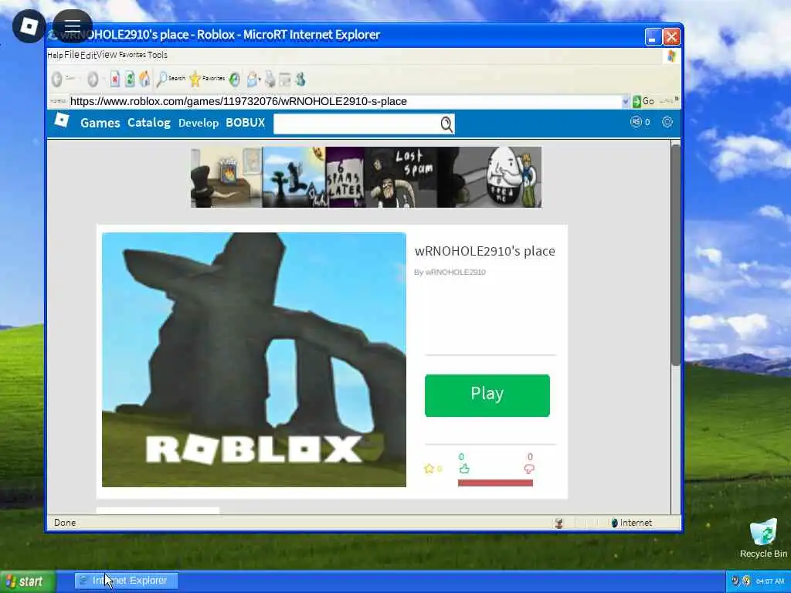Stop page loading with red X icon
Viewport: 791px width, 593px height.
point(115,80)
